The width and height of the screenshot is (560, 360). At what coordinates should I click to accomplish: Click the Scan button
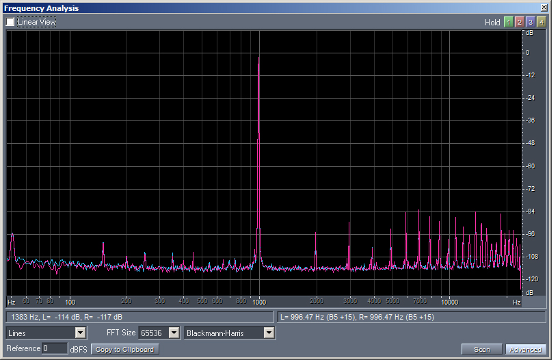[482, 349]
